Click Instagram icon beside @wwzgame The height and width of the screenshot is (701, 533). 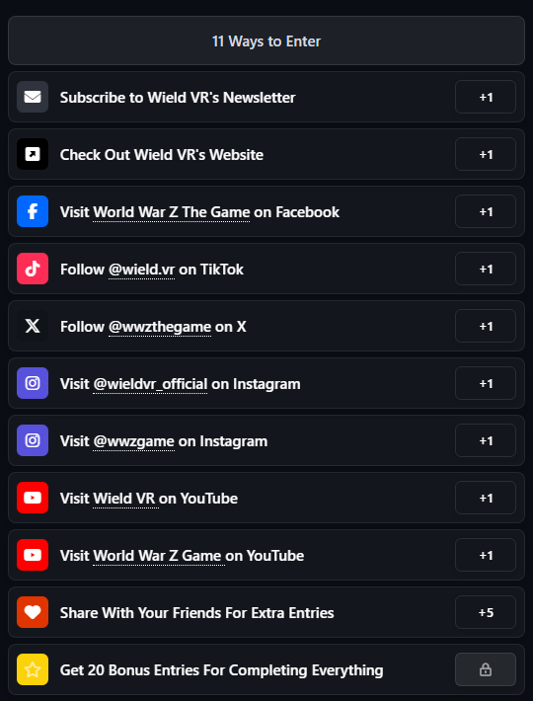pos(33,440)
